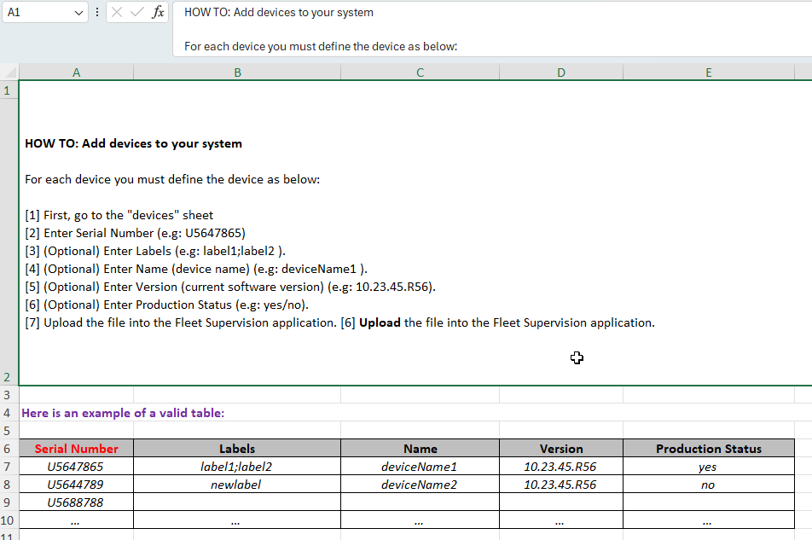
Task: Select column D header
Action: [560, 73]
